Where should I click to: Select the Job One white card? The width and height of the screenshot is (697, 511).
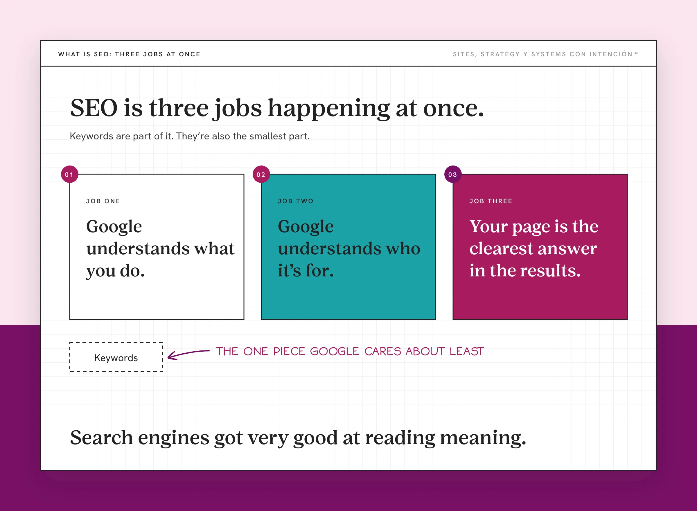(x=157, y=246)
